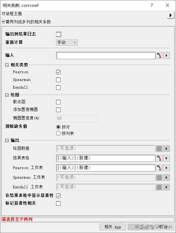
Task: Open the 重新计算 dropdown
Action: click(67, 42)
